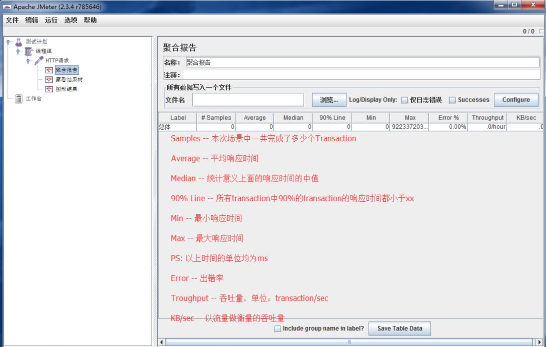
Task: Enable the 仅日志错误 checkbox
Action: (x=405, y=100)
